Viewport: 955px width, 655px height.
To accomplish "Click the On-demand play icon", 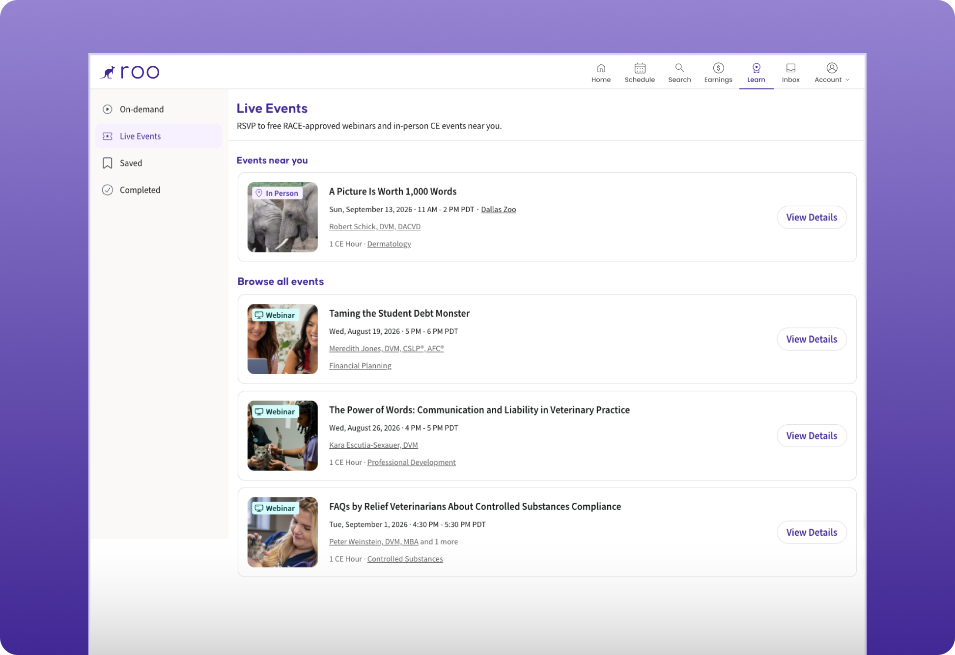I will click(107, 109).
